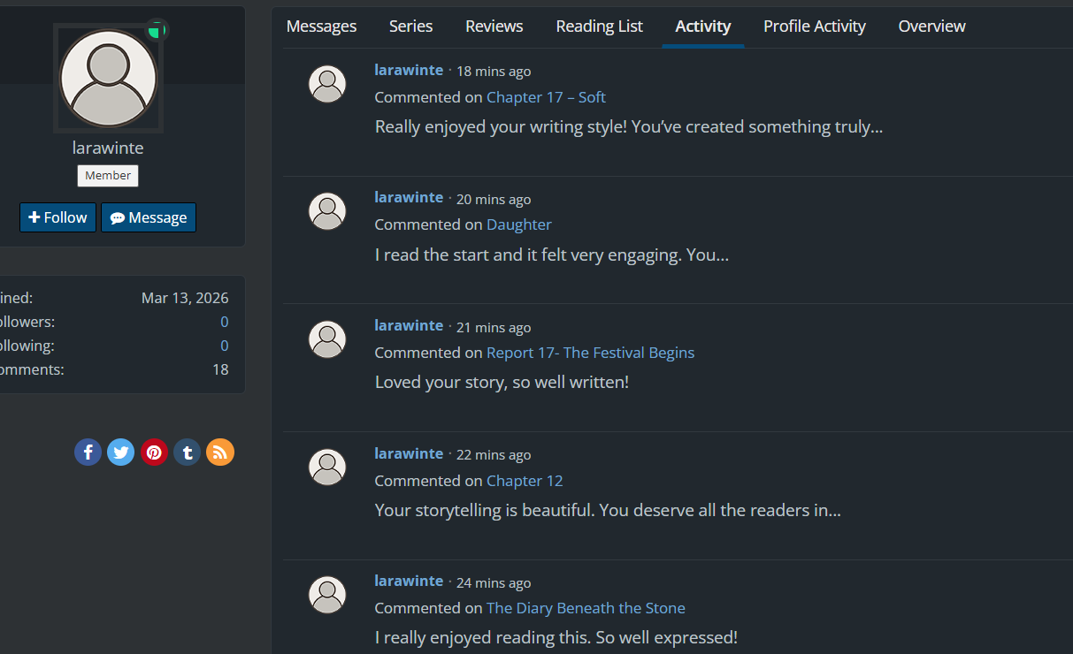Switch to the Messages tab
The height and width of the screenshot is (654, 1073).
pos(321,27)
